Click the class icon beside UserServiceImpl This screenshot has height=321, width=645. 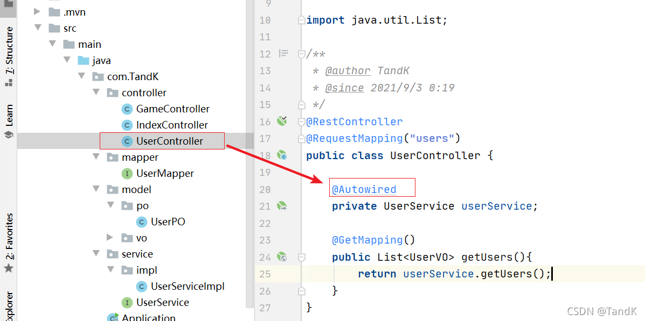[142, 286]
